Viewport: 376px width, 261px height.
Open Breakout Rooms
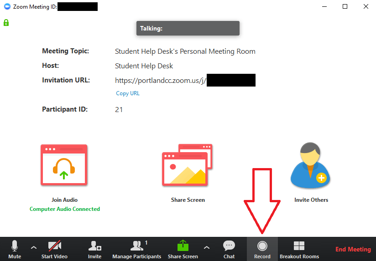click(x=299, y=249)
